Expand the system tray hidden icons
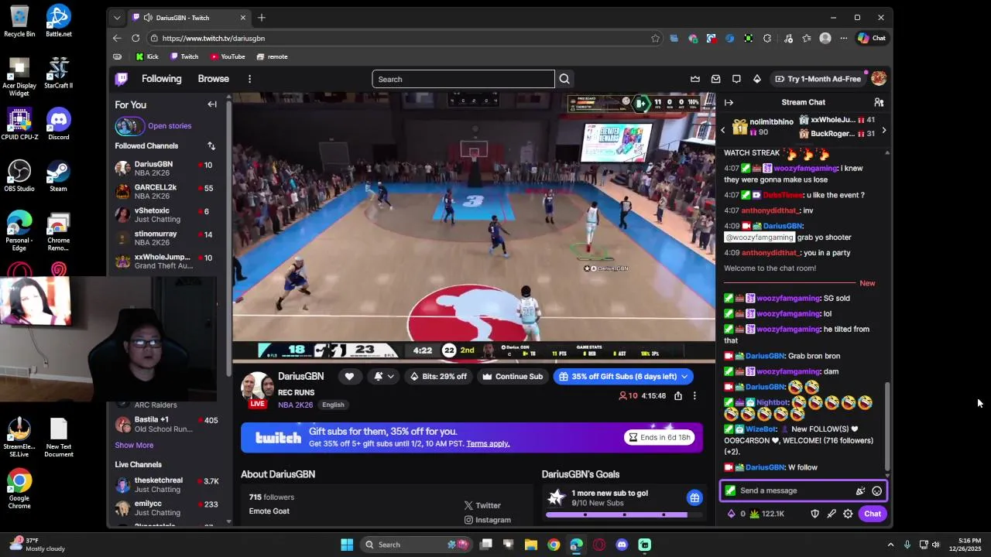The height and width of the screenshot is (557, 991). (x=890, y=545)
